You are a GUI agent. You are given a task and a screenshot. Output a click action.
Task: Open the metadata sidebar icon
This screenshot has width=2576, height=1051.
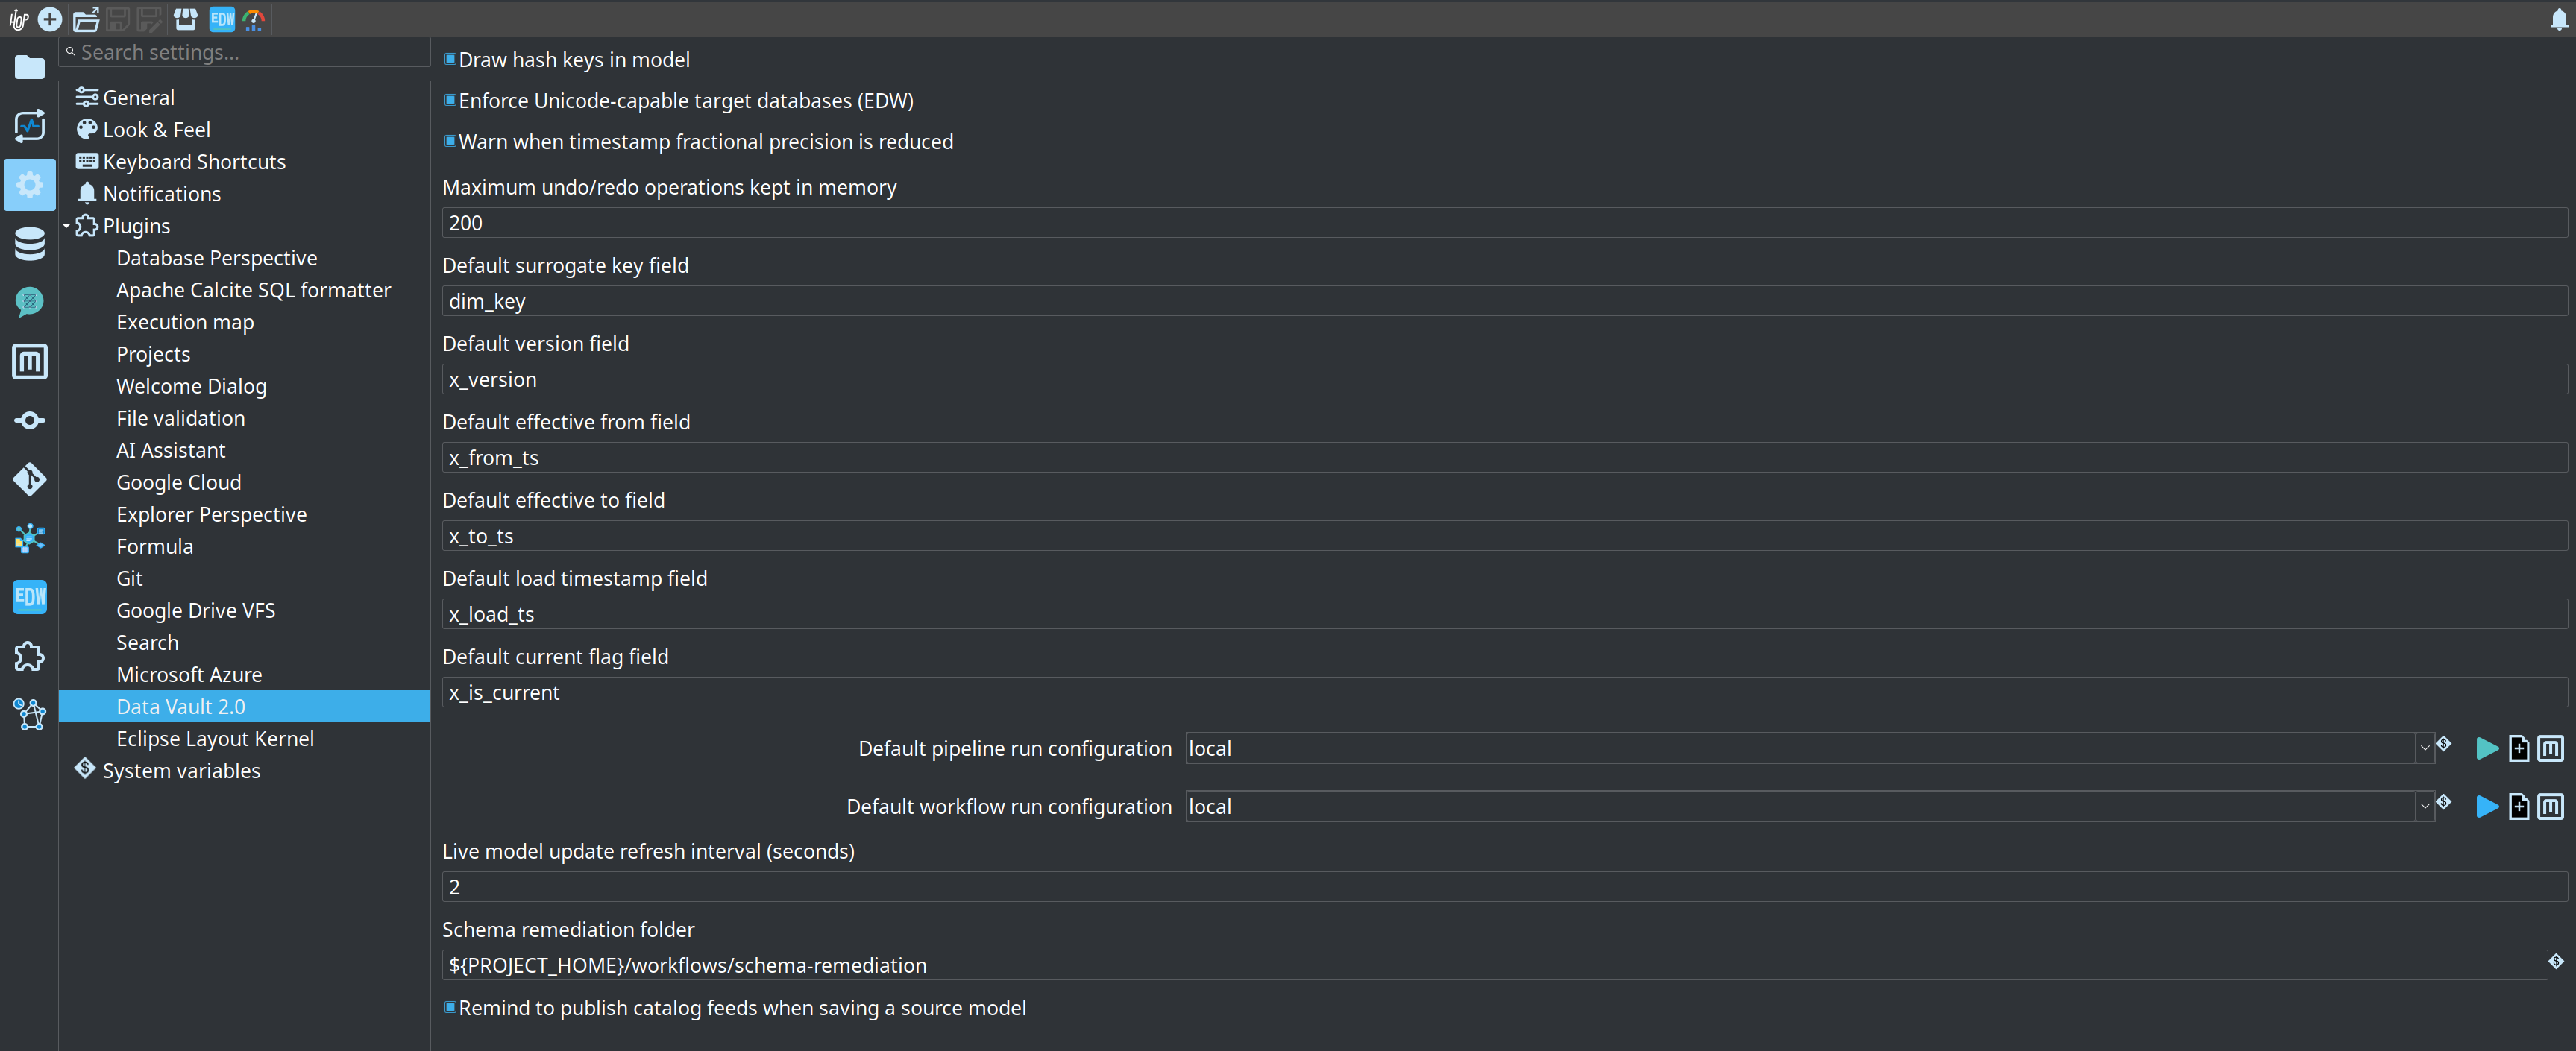[30, 362]
